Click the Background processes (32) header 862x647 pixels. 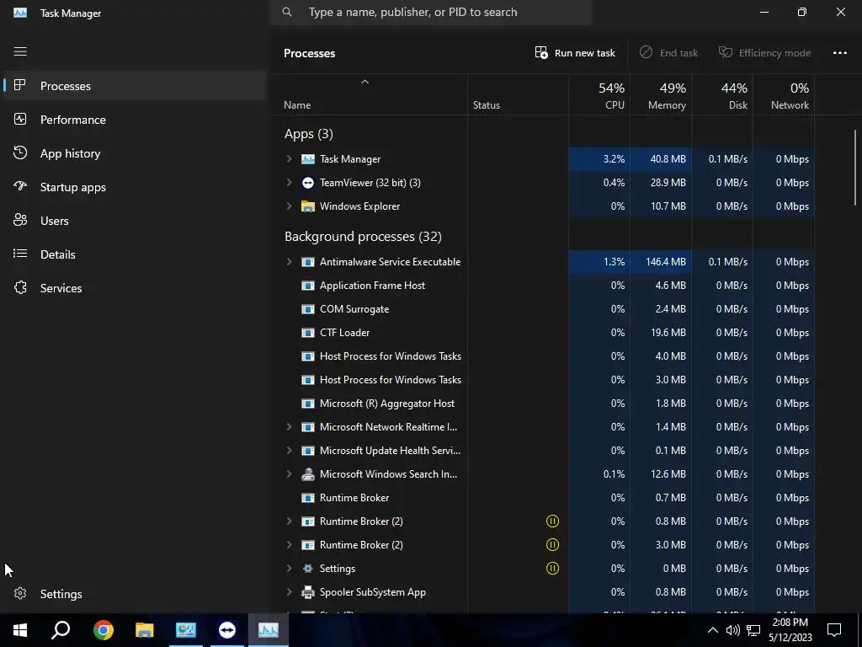[363, 237]
